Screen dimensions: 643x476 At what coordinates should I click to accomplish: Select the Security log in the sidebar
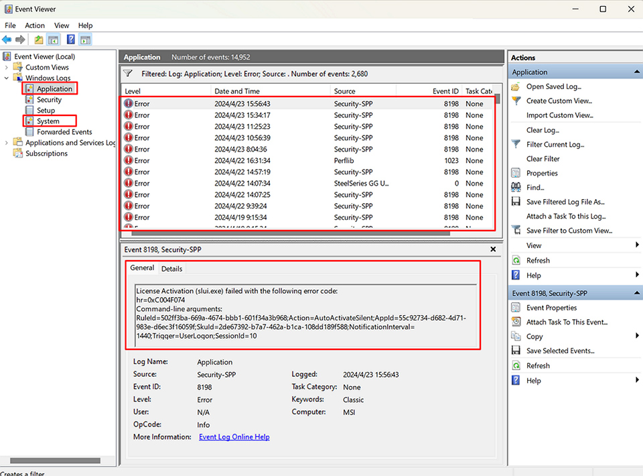(x=48, y=99)
